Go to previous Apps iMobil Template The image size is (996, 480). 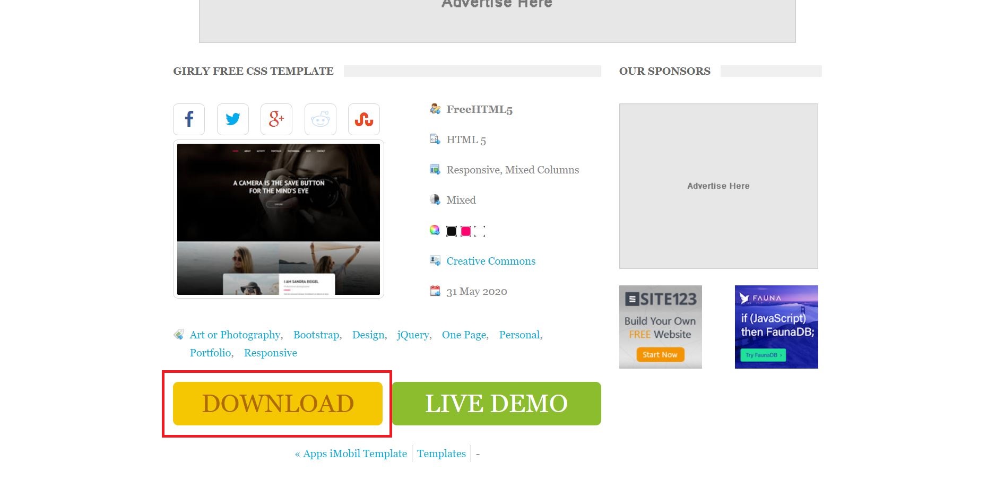[x=351, y=453]
